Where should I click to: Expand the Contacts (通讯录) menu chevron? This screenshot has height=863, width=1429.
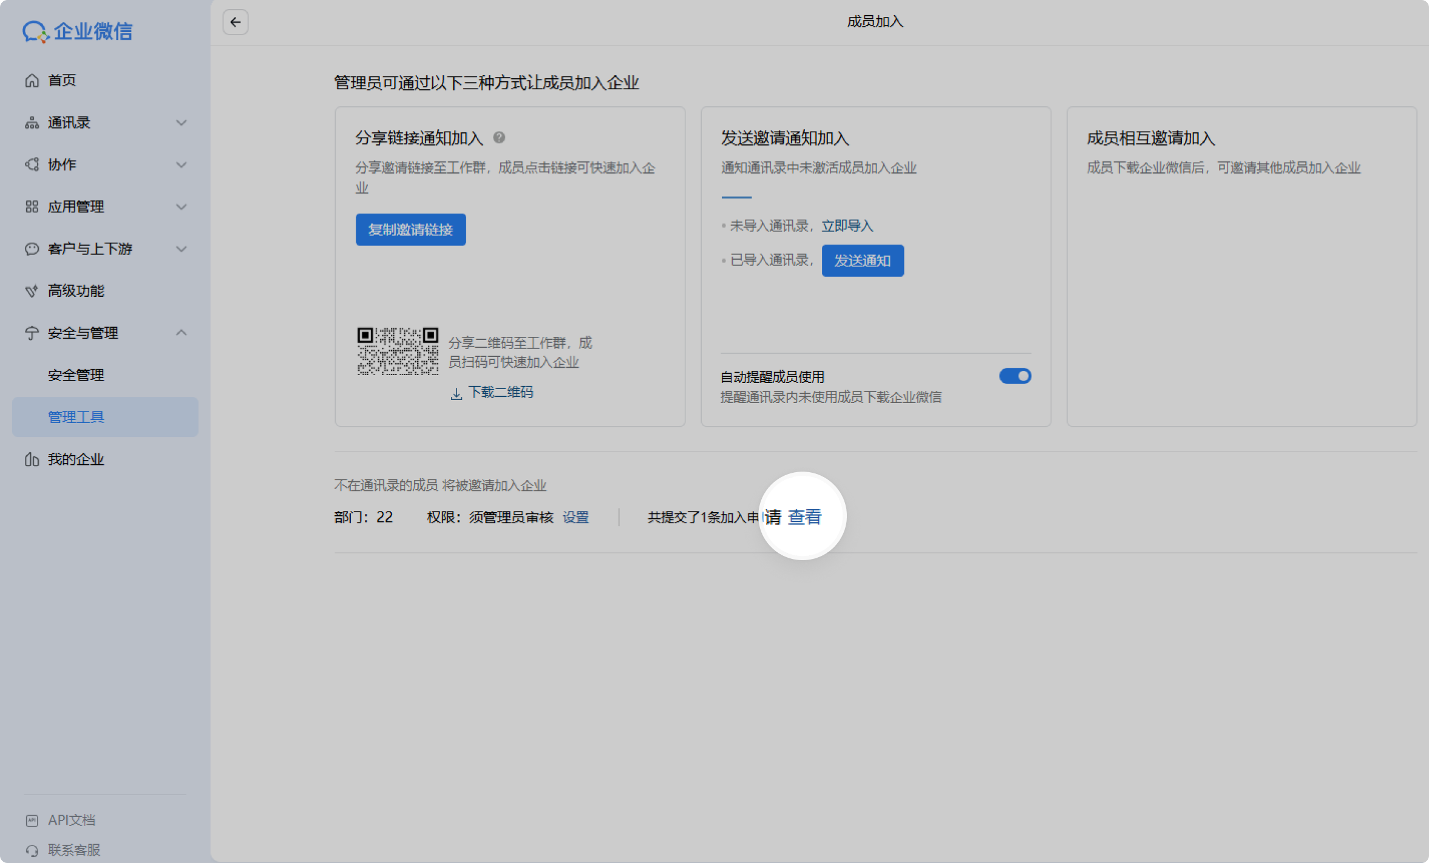[x=181, y=123]
